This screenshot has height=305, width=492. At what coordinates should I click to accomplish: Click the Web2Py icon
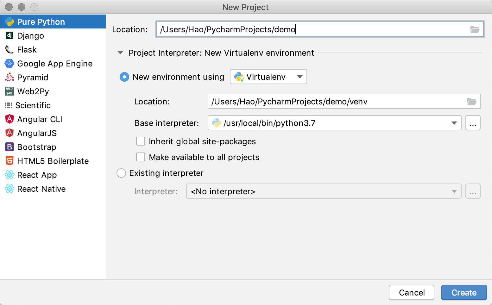tap(9, 91)
